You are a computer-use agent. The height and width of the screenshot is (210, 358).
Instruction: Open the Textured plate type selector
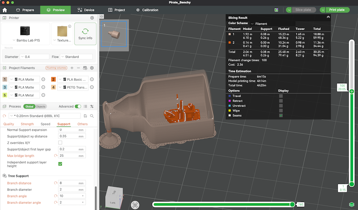coord(62,34)
